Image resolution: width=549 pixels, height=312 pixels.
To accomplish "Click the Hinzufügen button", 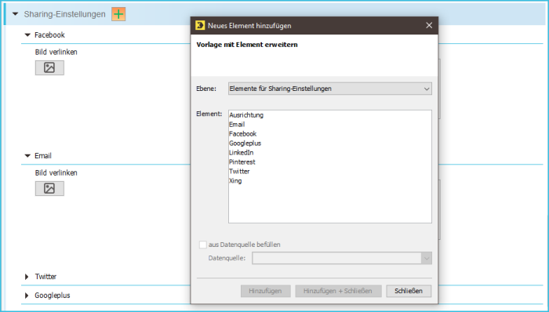I will coord(265,291).
